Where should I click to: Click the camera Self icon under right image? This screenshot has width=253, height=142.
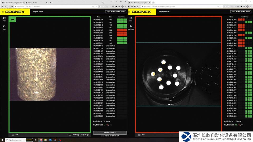pyautogui.click(x=139, y=135)
